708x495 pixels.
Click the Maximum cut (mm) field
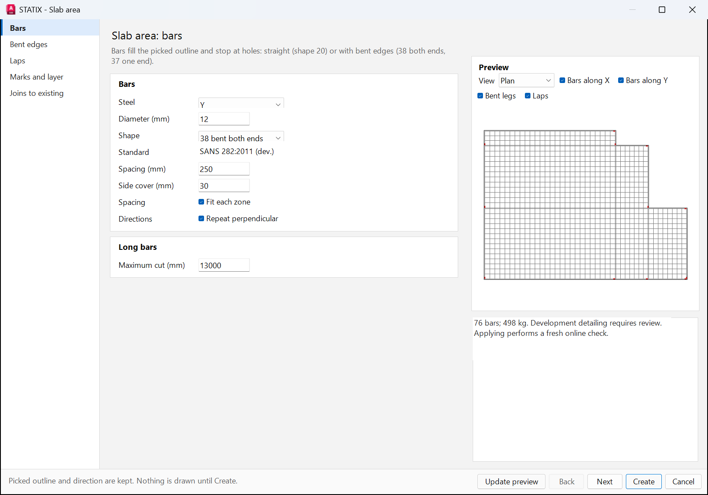[x=224, y=265]
